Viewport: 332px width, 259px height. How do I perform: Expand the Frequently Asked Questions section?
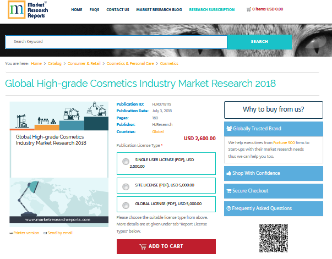274,208
